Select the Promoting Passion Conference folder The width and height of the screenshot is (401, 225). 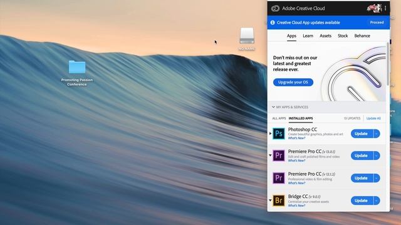pyautogui.click(x=77, y=67)
